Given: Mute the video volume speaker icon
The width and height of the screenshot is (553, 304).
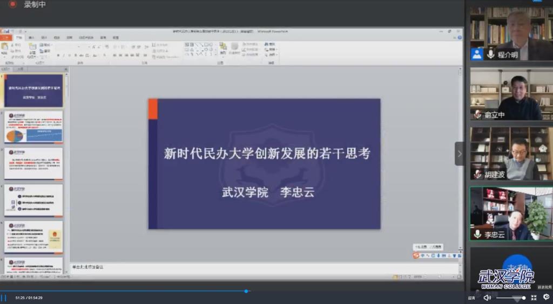Looking at the screenshot, I should coord(487,298).
